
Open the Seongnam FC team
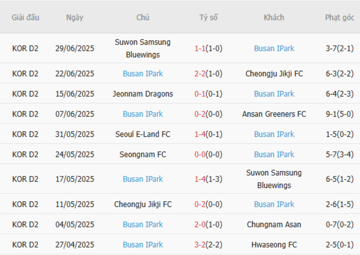[143, 154]
